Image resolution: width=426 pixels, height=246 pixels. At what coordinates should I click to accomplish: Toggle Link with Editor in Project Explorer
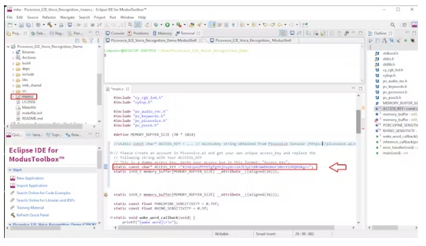click(84, 40)
